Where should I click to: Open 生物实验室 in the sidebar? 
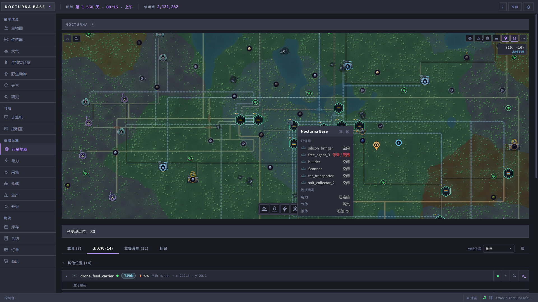pos(28,63)
